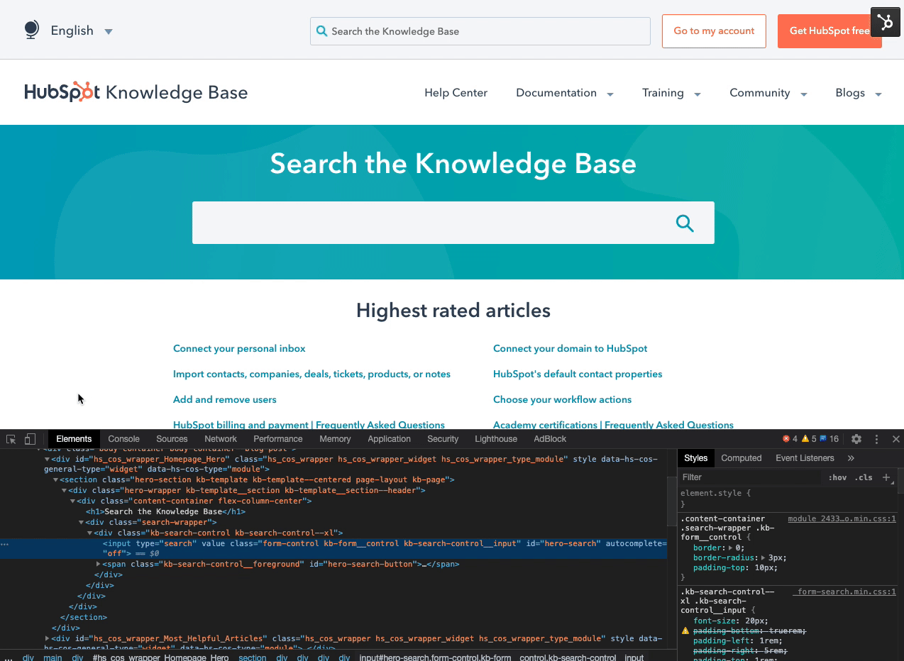Select the h1 Search the Knowledge Base node
904x661 pixels.
(166, 511)
